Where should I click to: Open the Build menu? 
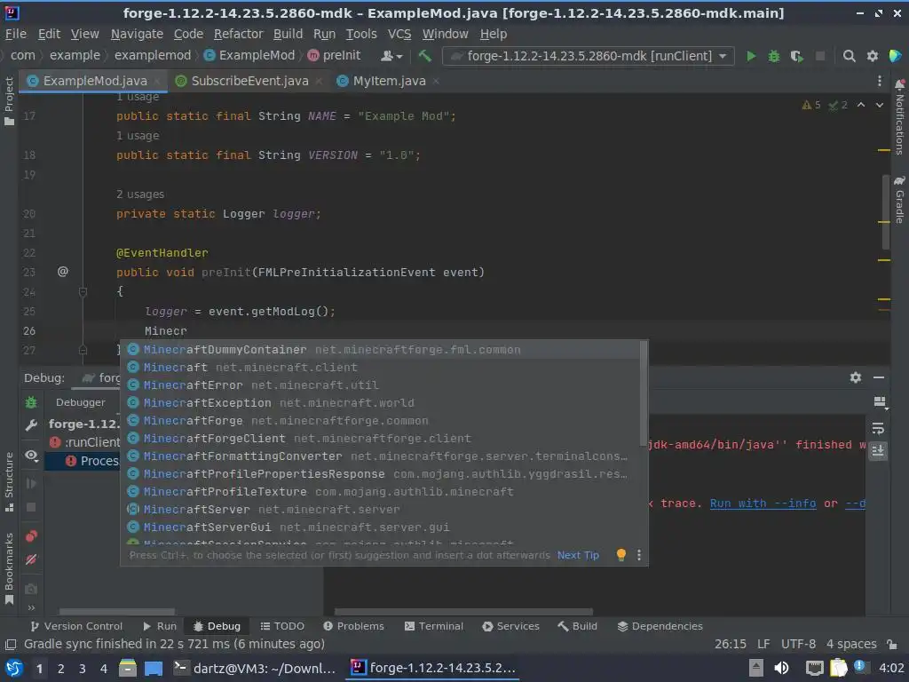tap(289, 34)
